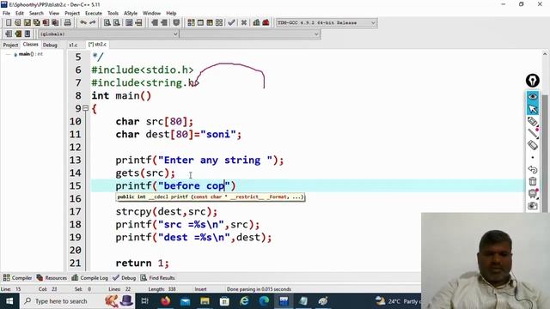The height and width of the screenshot is (309, 550).
Task: Click the Close All toolbar icon
Action: pos(55,23)
